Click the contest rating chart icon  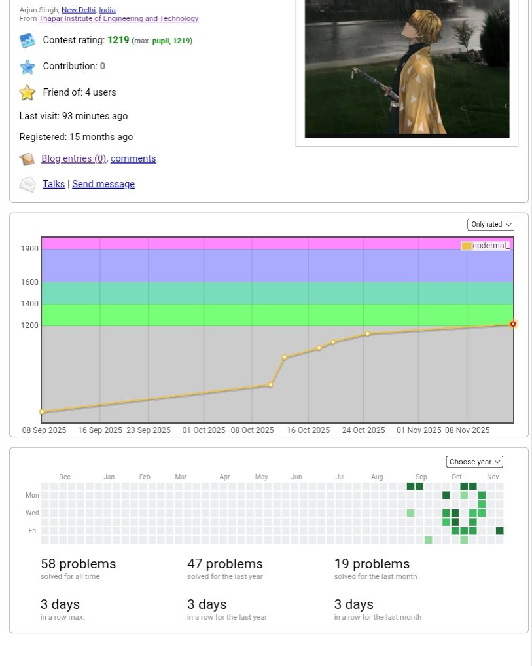[27, 41]
